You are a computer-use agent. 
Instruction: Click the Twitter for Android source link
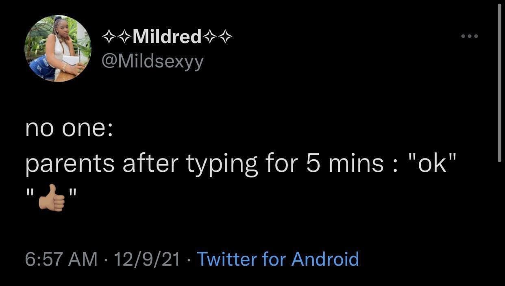pos(278,259)
